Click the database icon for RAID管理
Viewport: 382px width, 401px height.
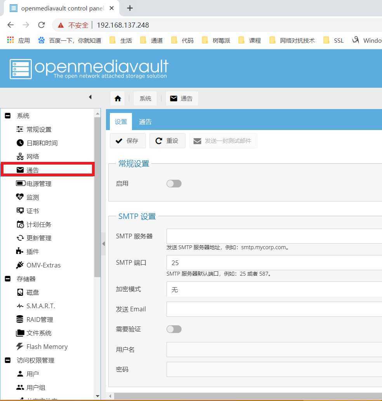coord(20,319)
